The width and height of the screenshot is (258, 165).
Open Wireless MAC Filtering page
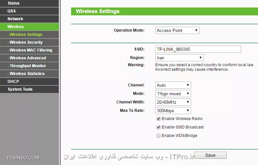tap(29, 50)
